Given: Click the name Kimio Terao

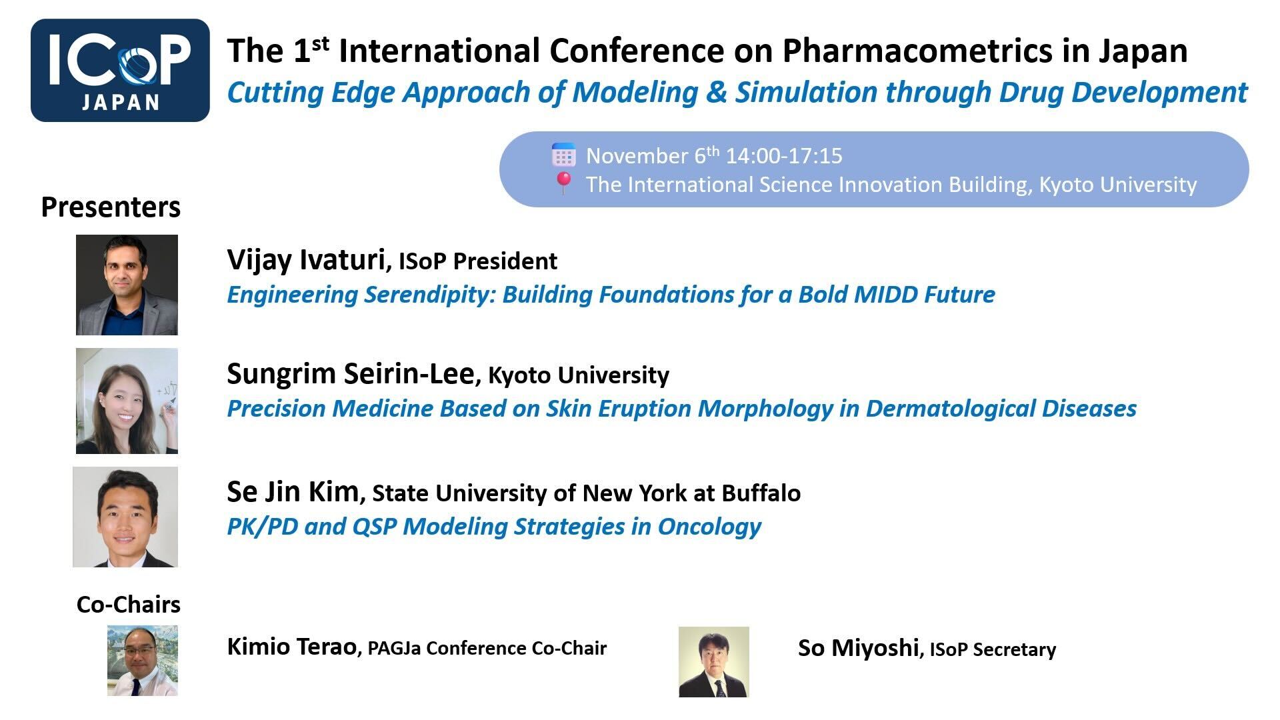Looking at the screenshot, I should coord(291,647).
